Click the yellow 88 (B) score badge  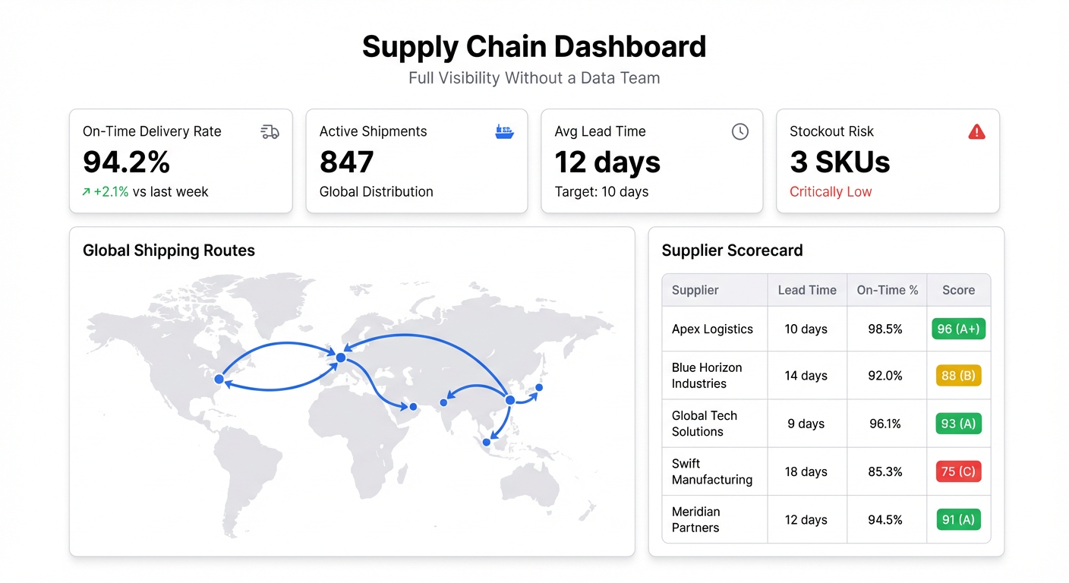click(x=958, y=375)
